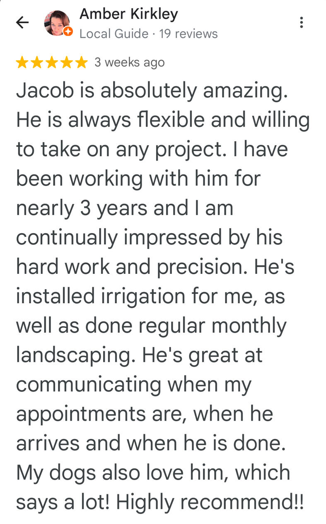Click the "3 weeks ago" timestamp

129,62
